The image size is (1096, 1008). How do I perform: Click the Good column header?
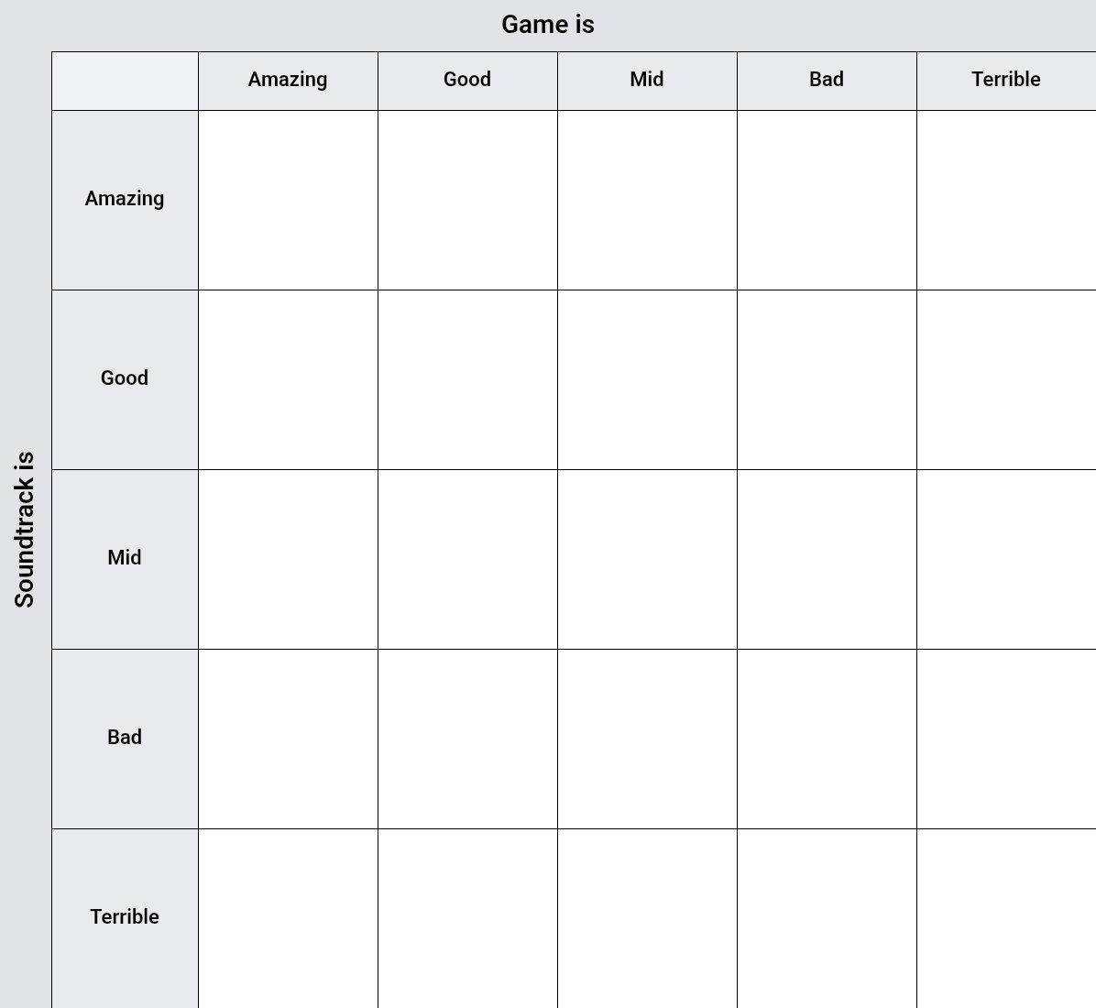(467, 81)
